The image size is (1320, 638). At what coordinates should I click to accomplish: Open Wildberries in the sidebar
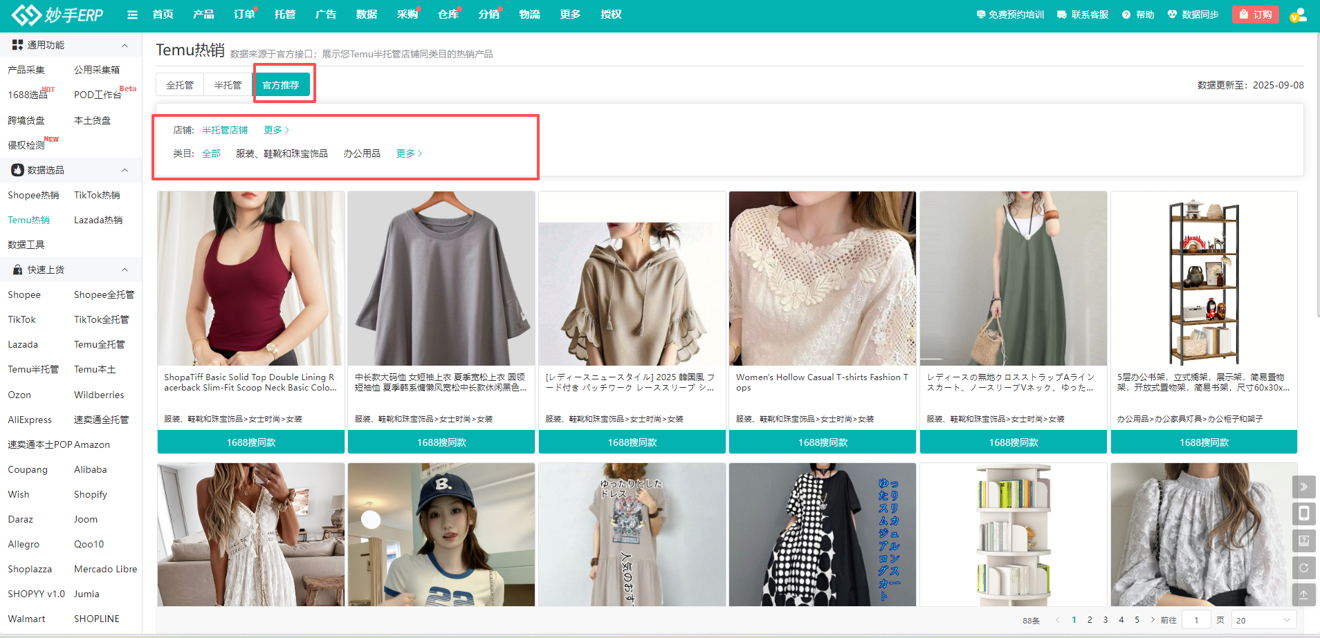pyautogui.click(x=99, y=395)
